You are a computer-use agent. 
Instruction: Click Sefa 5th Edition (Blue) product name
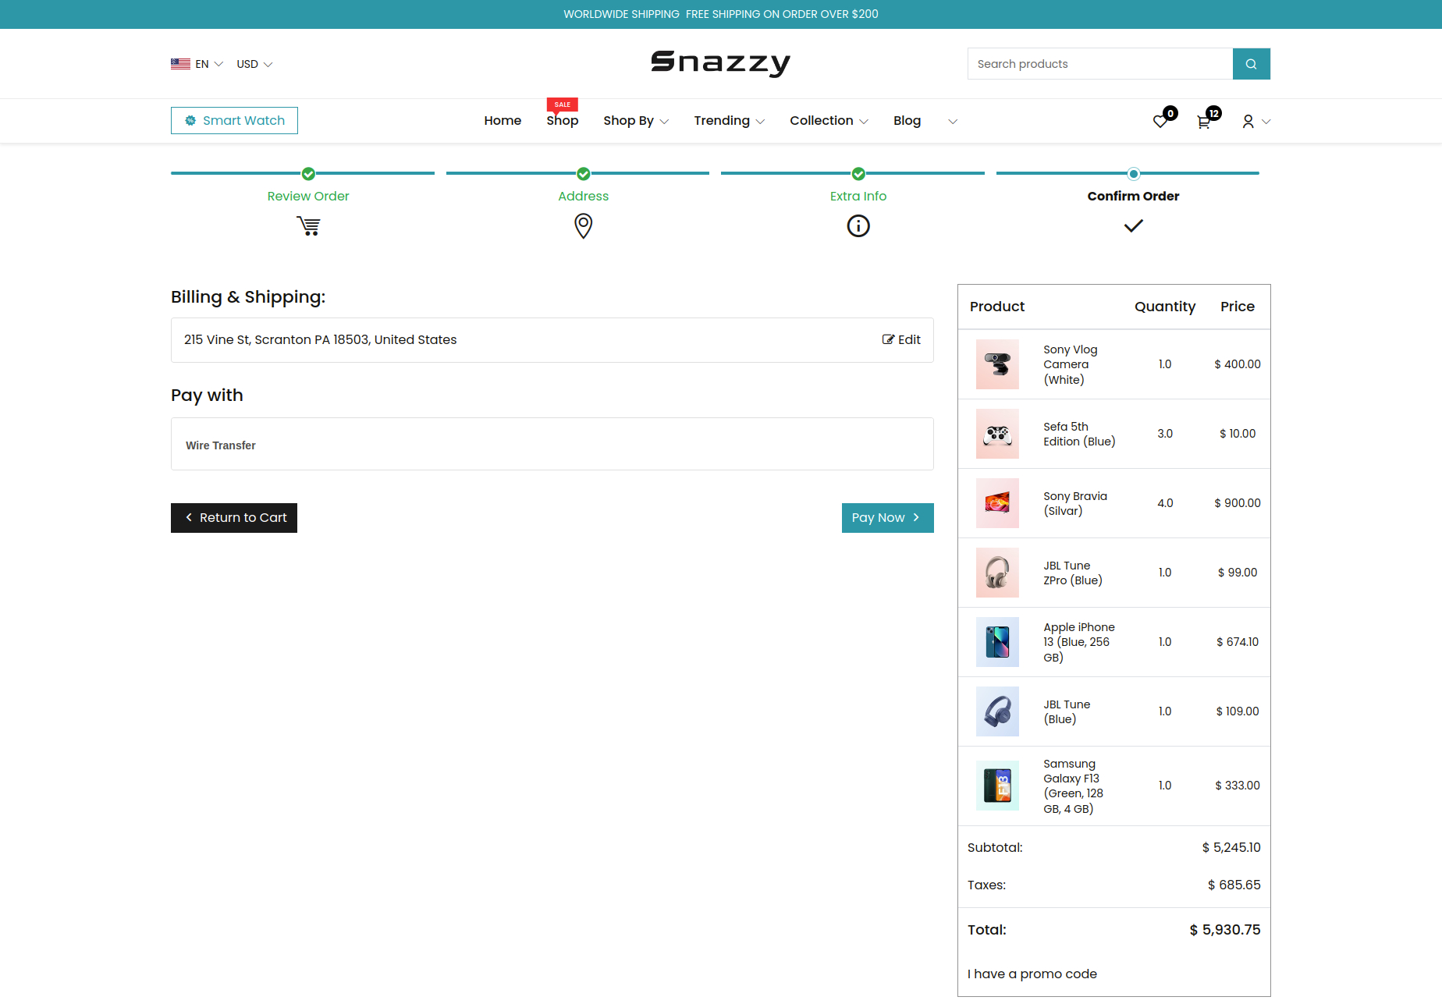coord(1079,434)
